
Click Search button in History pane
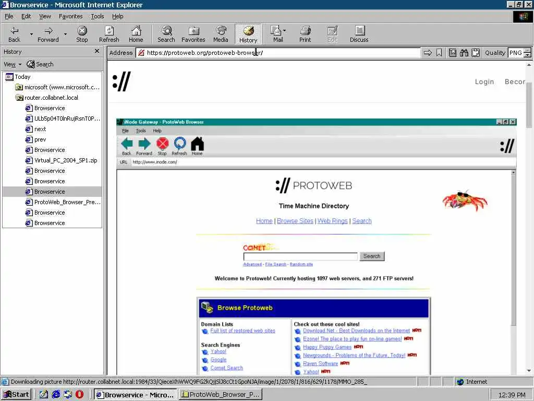click(40, 64)
